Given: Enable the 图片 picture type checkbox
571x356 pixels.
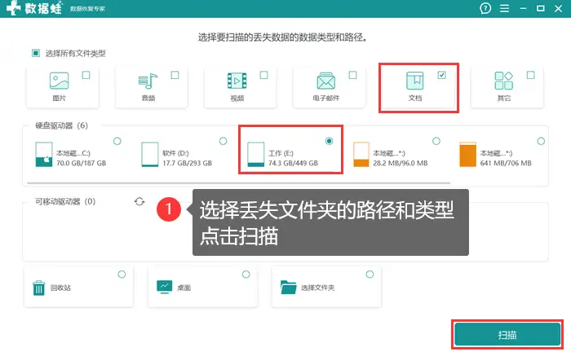Looking at the screenshot, I should (86, 75).
